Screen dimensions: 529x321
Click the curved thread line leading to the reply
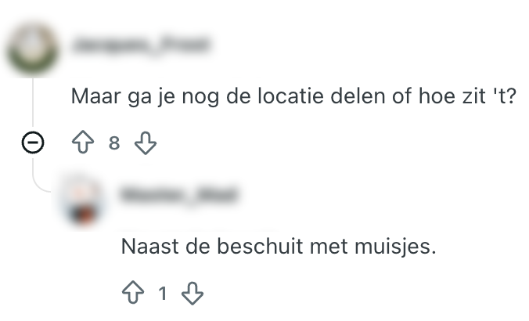click(41, 184)
